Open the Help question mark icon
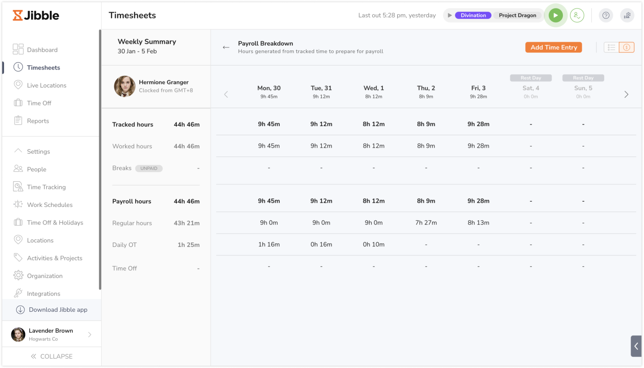The image size is (644, 368). pyautogui.click(x=606, y=15)
